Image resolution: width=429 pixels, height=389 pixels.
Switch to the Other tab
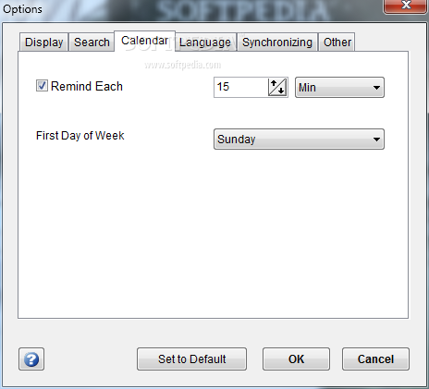tap(337, 42)
